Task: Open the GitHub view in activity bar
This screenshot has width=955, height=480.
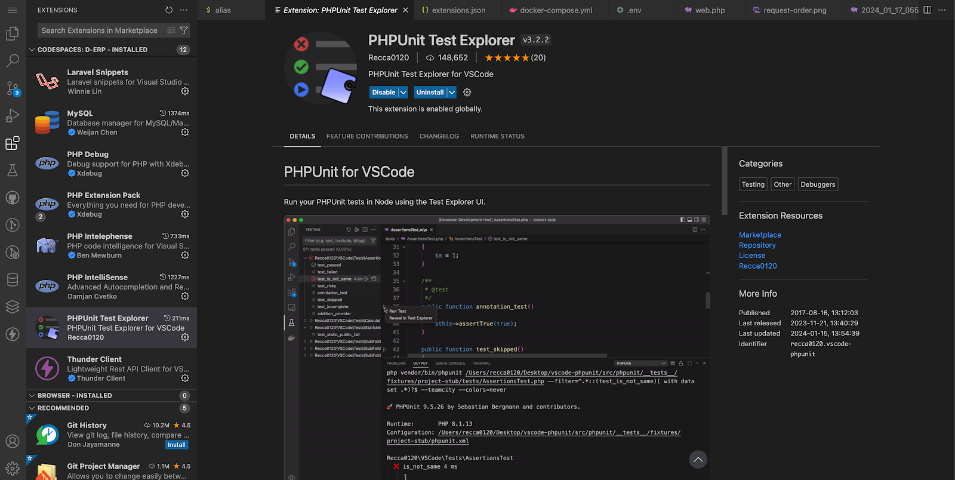Action: tap(13, 198)
